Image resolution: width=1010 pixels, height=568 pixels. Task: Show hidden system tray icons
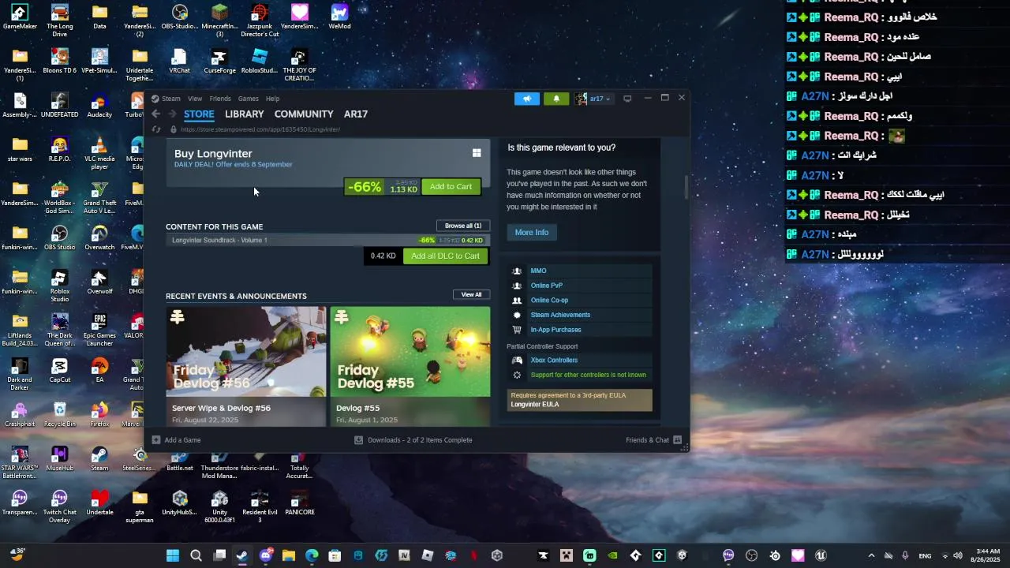tap(871, 555)
